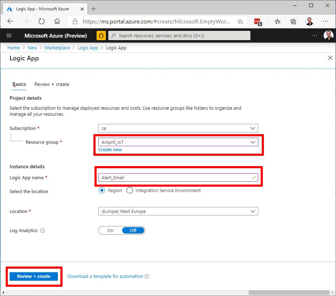
Task: Open browser collections icon
Action: point(293,21)
